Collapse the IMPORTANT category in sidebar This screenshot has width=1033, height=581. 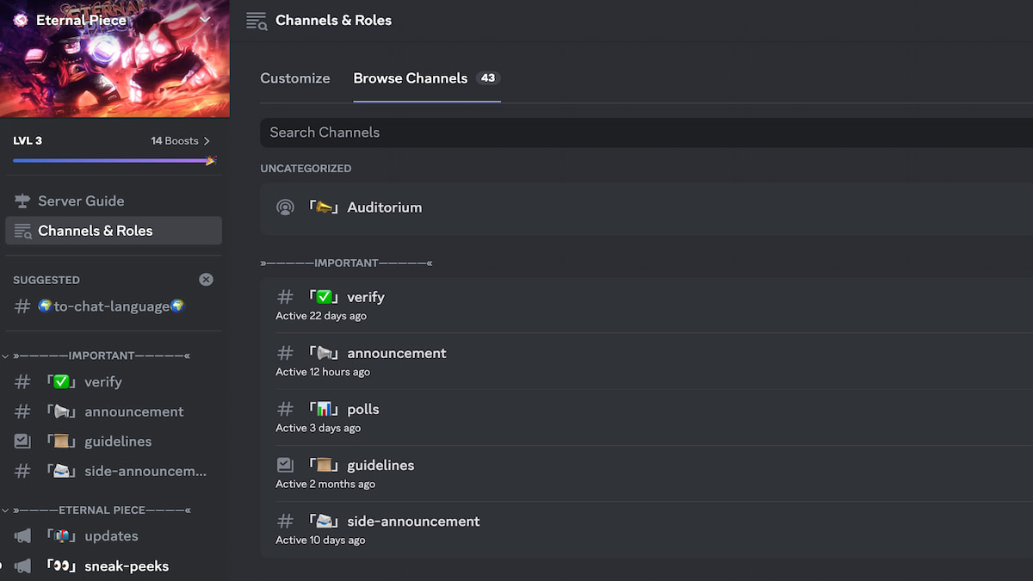(6, 355)
